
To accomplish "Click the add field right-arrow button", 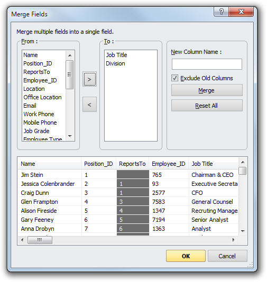I will tap(89, 79).
